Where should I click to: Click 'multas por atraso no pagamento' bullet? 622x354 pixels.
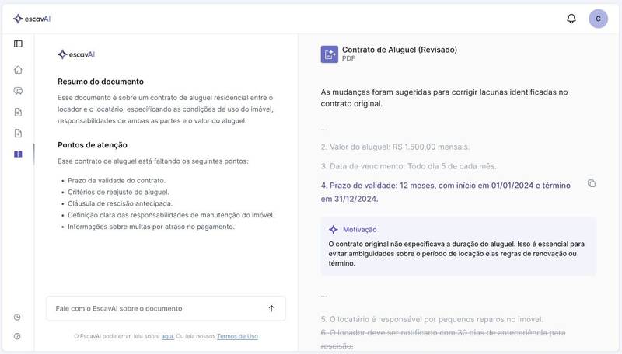(151, 227)
